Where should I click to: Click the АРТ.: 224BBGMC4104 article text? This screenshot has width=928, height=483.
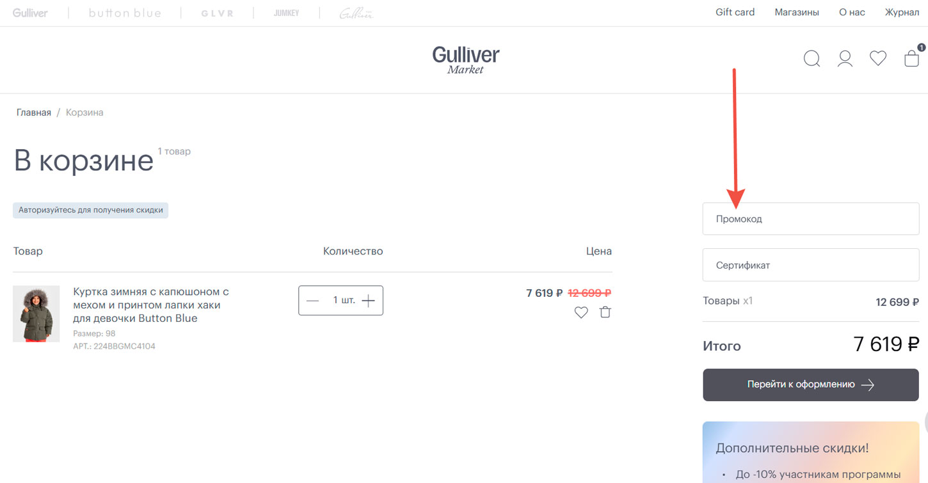coord(114,346)
